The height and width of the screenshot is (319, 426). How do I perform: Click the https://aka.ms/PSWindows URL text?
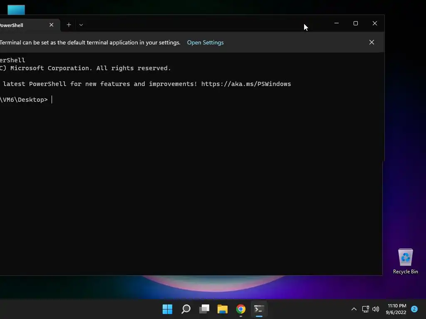point(246,84)
